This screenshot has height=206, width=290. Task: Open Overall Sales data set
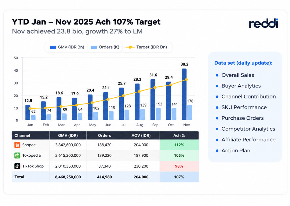tap(238, 75)
